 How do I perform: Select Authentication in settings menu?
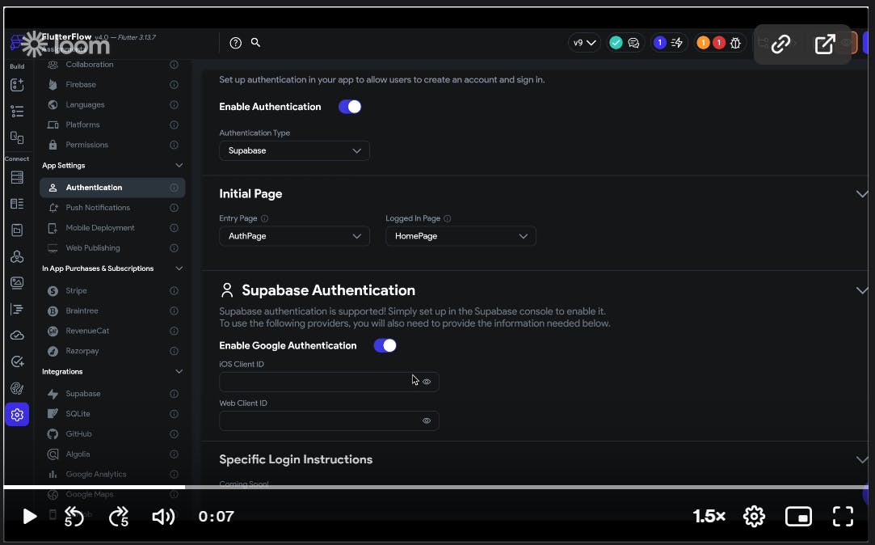pos(112,188)
